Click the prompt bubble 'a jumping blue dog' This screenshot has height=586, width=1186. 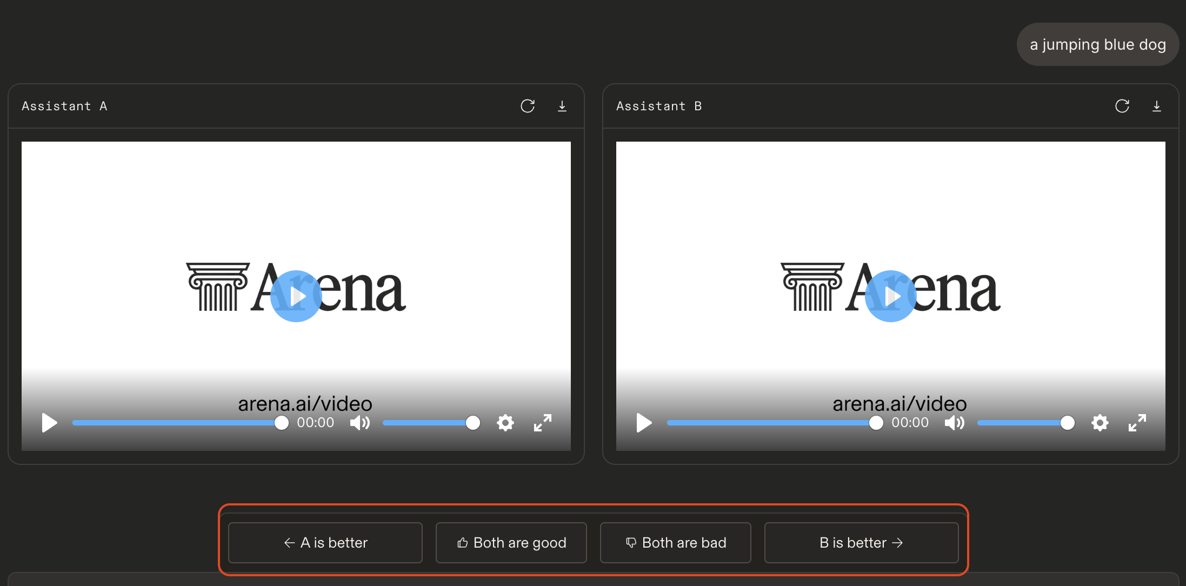[x=1097, y=44]
